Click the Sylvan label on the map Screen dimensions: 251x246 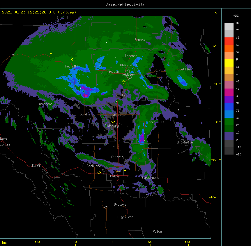(114, 72)
